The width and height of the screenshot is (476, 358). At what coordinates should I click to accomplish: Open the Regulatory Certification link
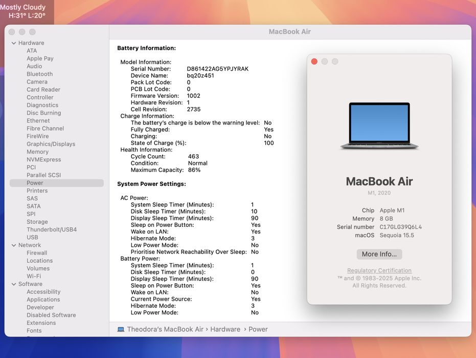(x=379, y=270)
